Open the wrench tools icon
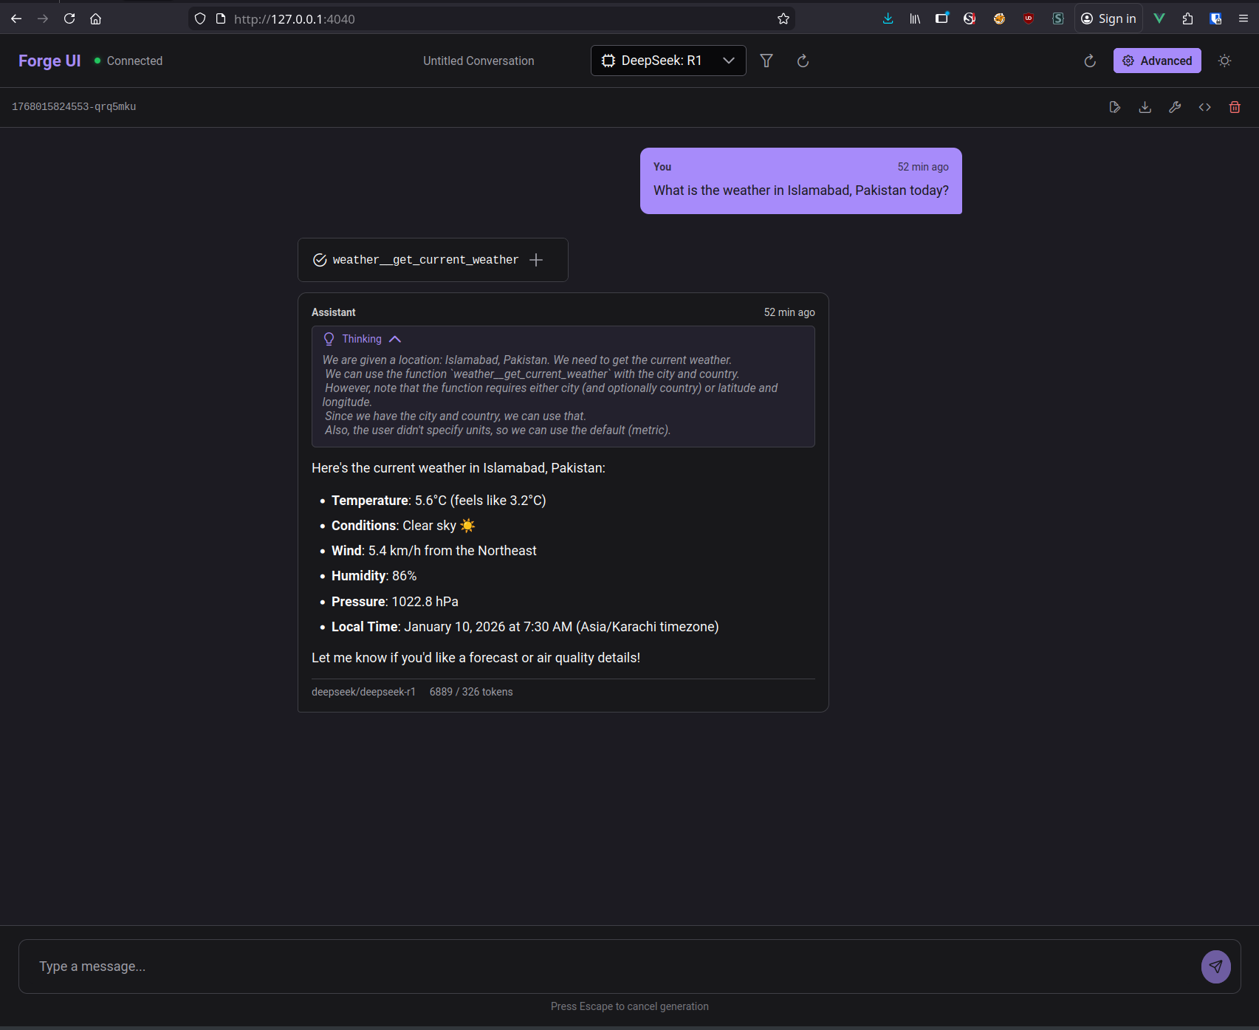 1175,106
